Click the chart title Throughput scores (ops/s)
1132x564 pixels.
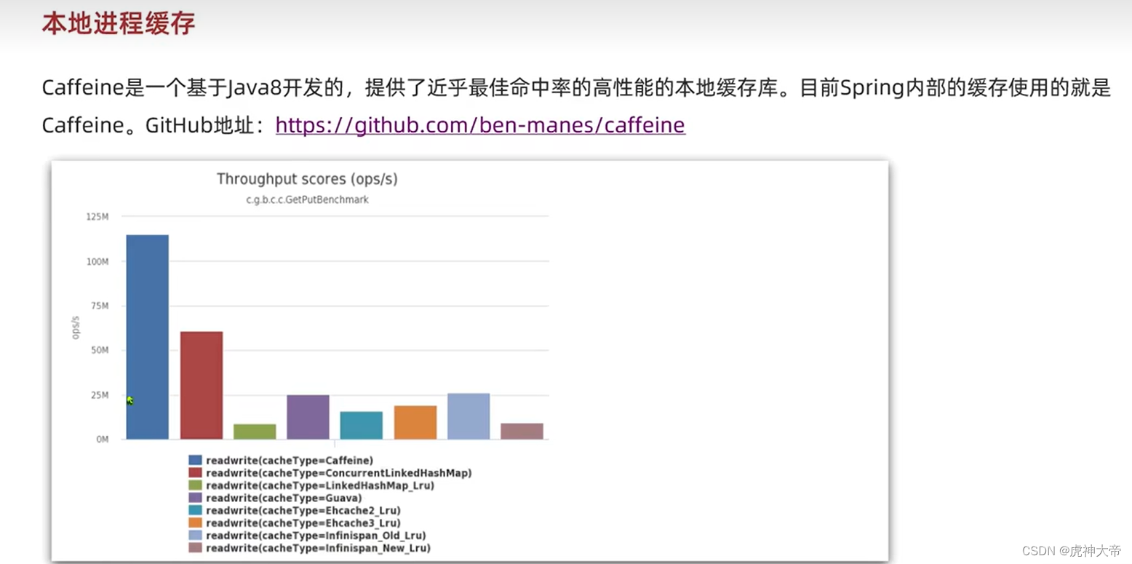(x=307, y=179)
